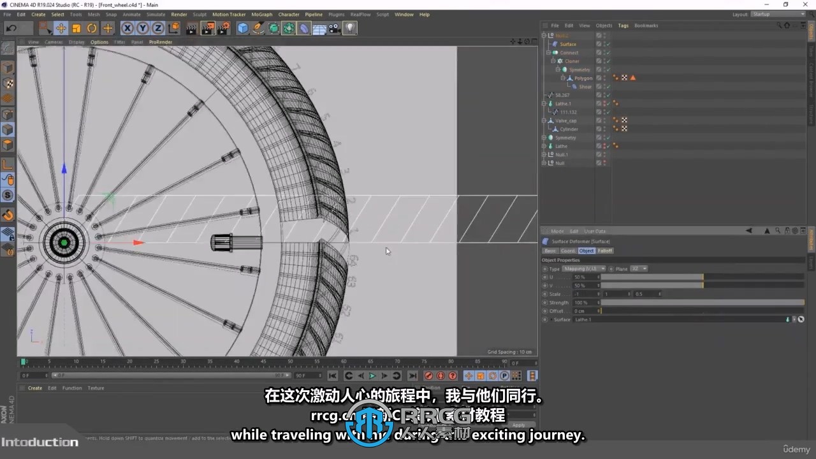
Task: Expand the Lathe.1 object
Action: pyautogui.click(x=544, y=104)
